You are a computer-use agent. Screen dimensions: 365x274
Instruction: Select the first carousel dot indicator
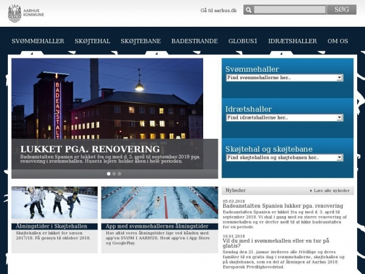[109, 174]
